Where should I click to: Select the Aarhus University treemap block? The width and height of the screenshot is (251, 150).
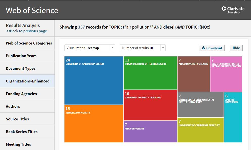tap(233, 117)
